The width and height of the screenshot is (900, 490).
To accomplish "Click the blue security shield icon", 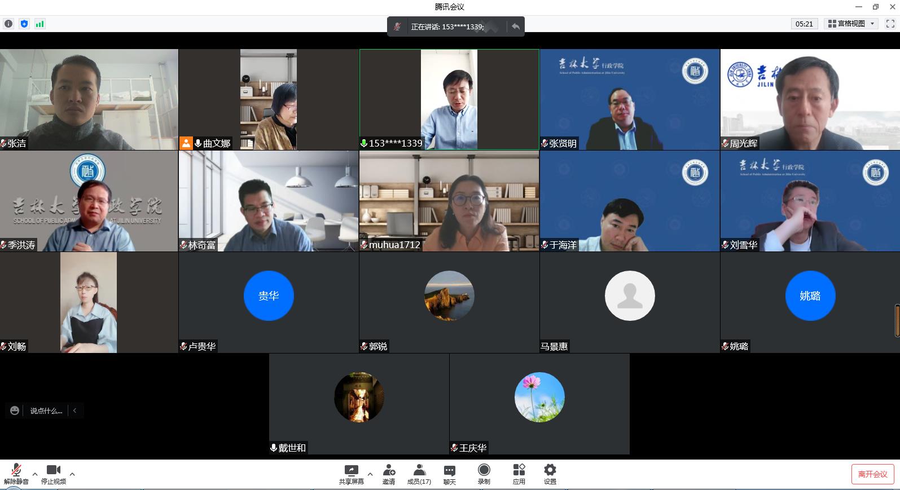I will click(24, 24).
